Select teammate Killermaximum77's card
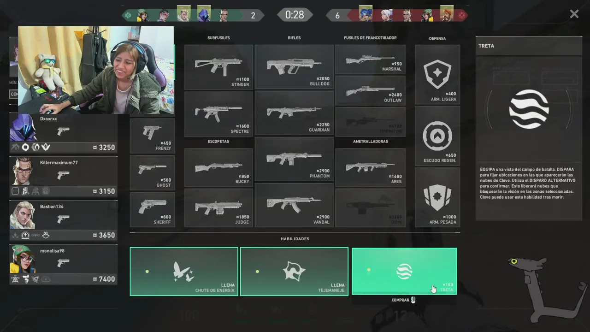This screenshot has height=332, width=590. click(x=64, y=178)
